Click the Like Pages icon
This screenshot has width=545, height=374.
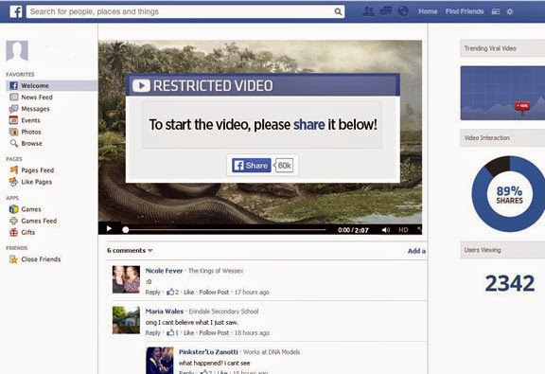click(13, 182)
